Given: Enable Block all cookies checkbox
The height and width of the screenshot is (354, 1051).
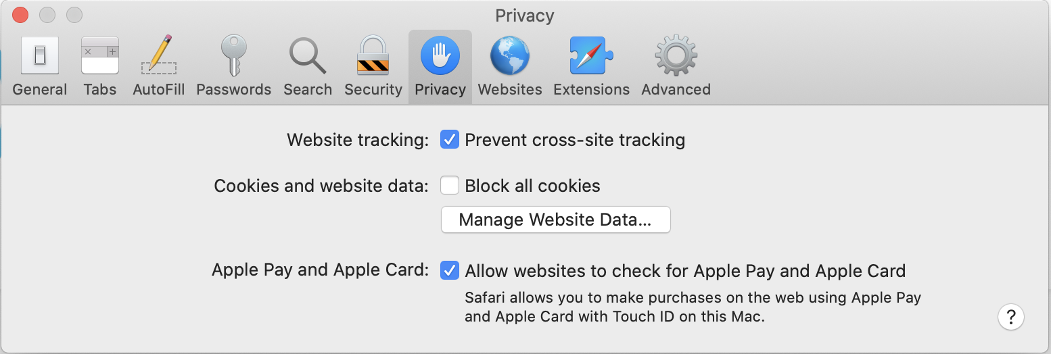Looking at the screenshot, I should click(450, 186).
